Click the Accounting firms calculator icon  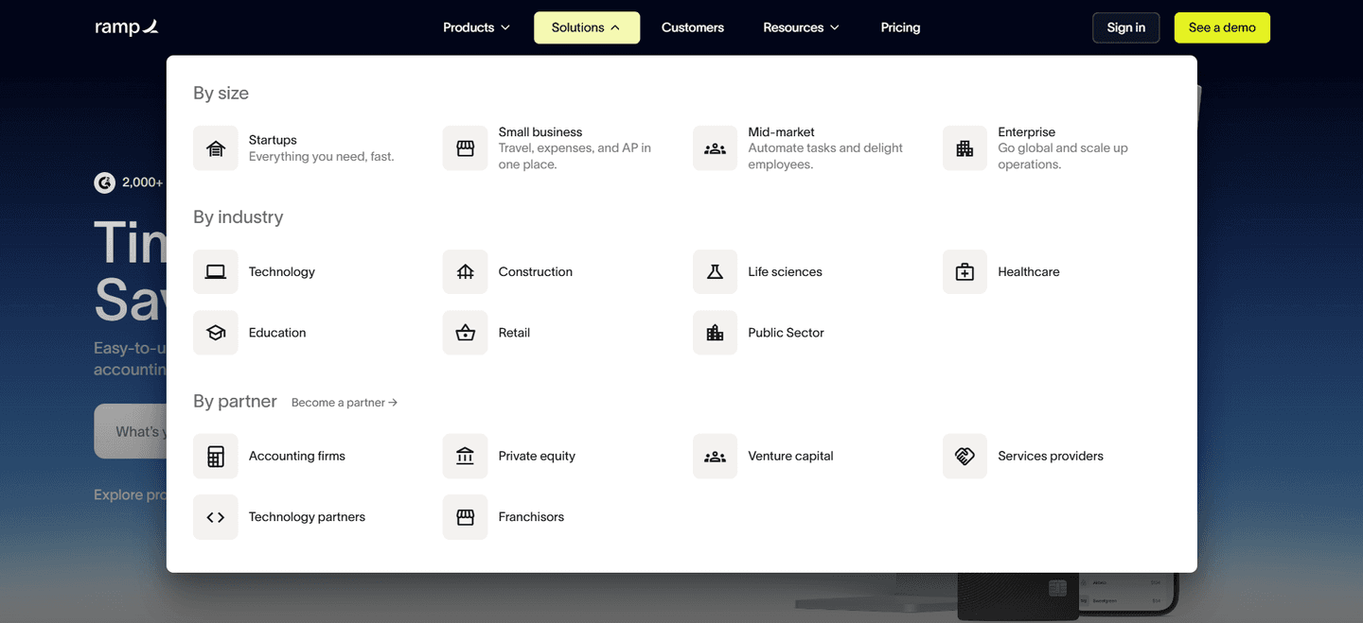216,457
